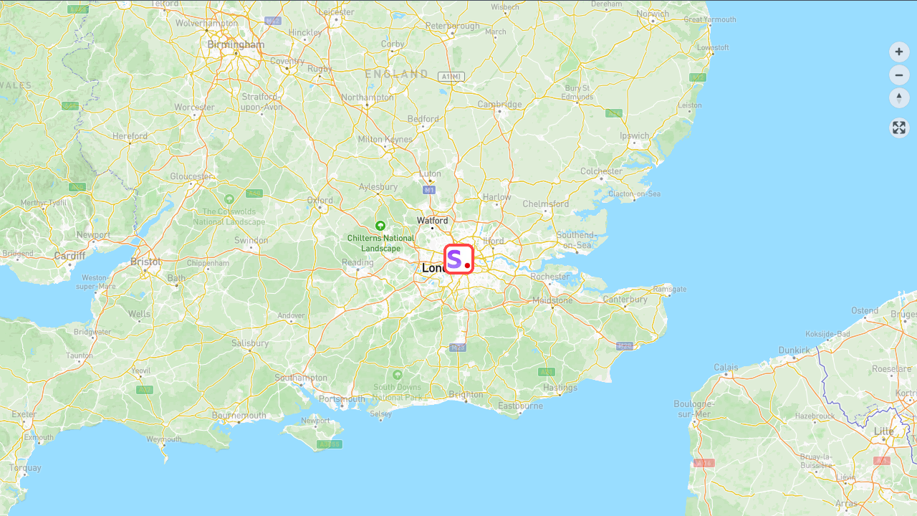
Task: Enter fullscreen map view
Action: (899, 128)
